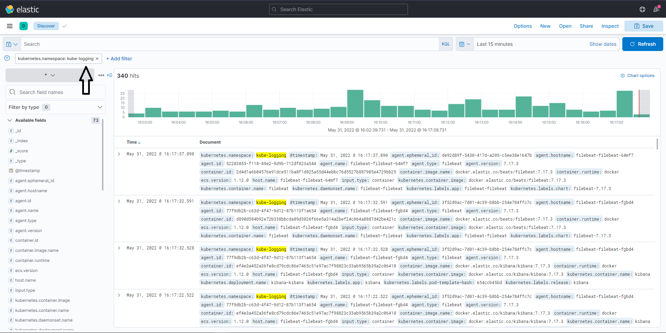Screen dimensions: 666x333
Task: Focus the KQL Search query bar
Action: click(230, 44)
